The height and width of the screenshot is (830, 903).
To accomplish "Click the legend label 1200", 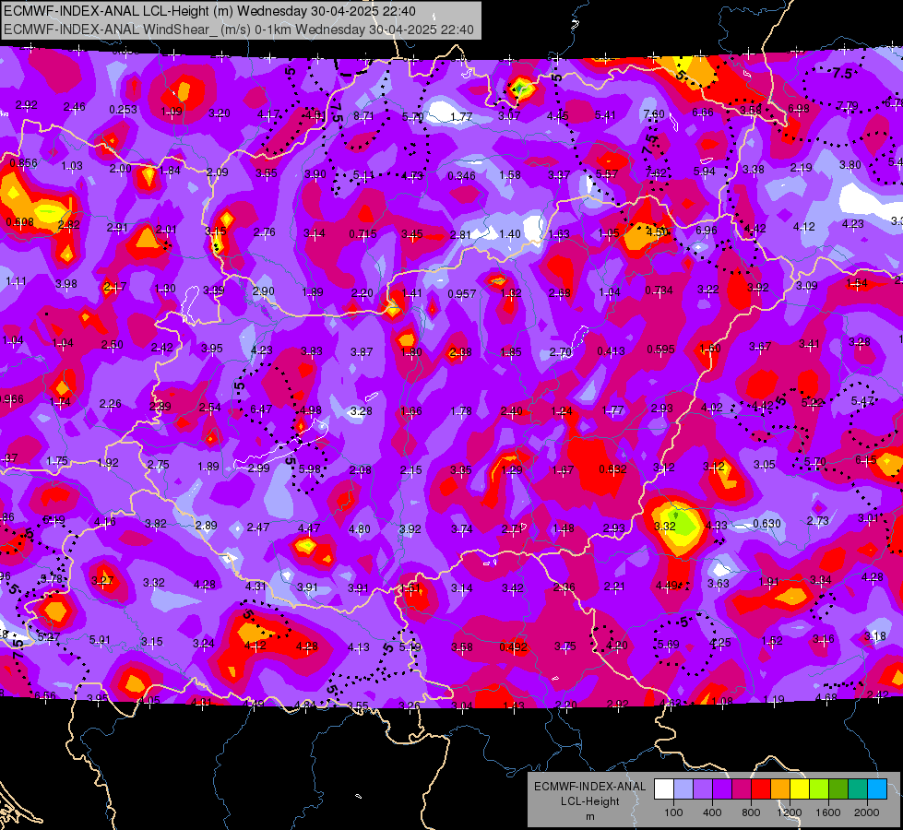I will [790, 812].
